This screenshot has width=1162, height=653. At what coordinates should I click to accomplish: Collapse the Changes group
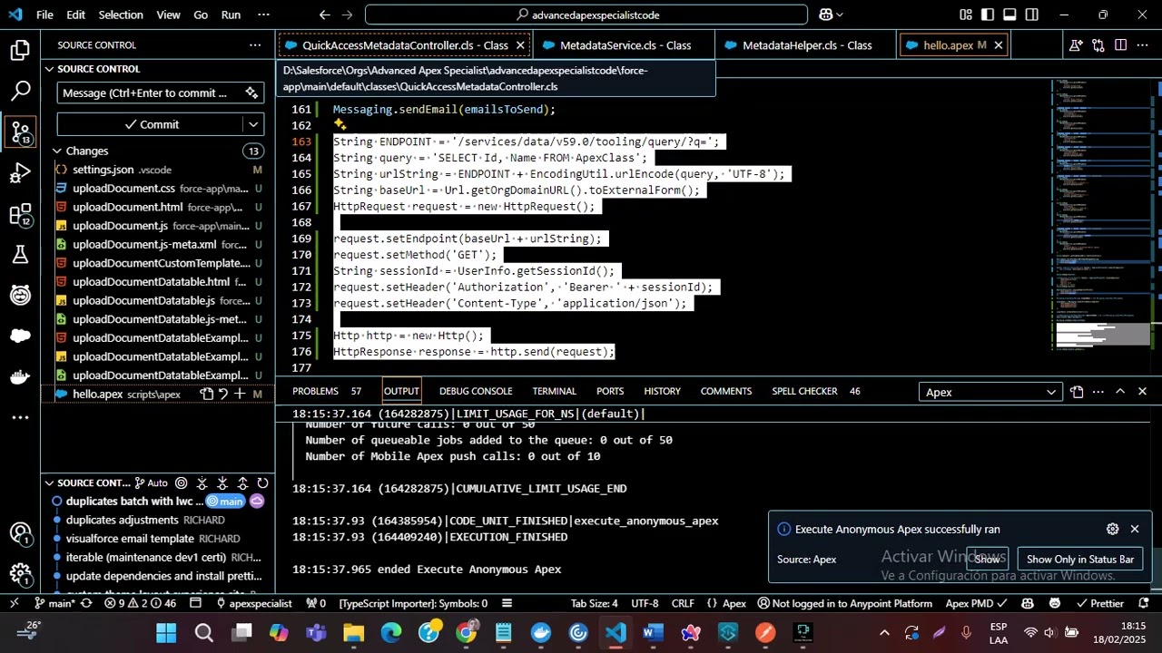click(x=57, y=151)
